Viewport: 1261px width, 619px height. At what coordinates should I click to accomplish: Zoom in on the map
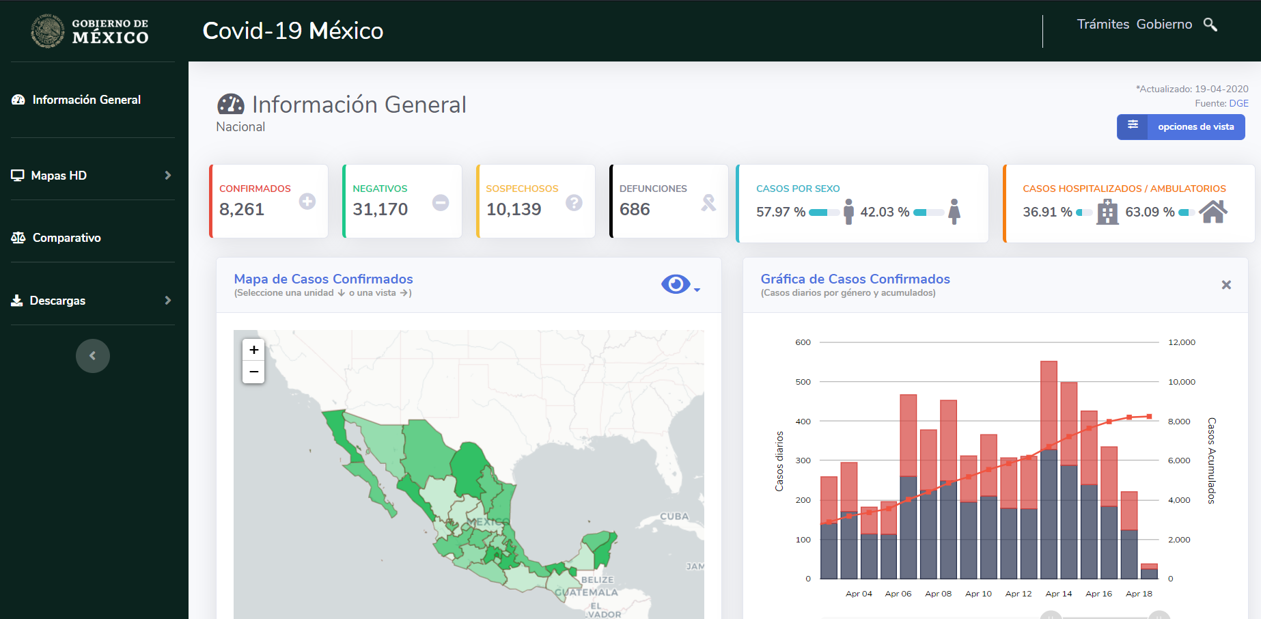253,350
